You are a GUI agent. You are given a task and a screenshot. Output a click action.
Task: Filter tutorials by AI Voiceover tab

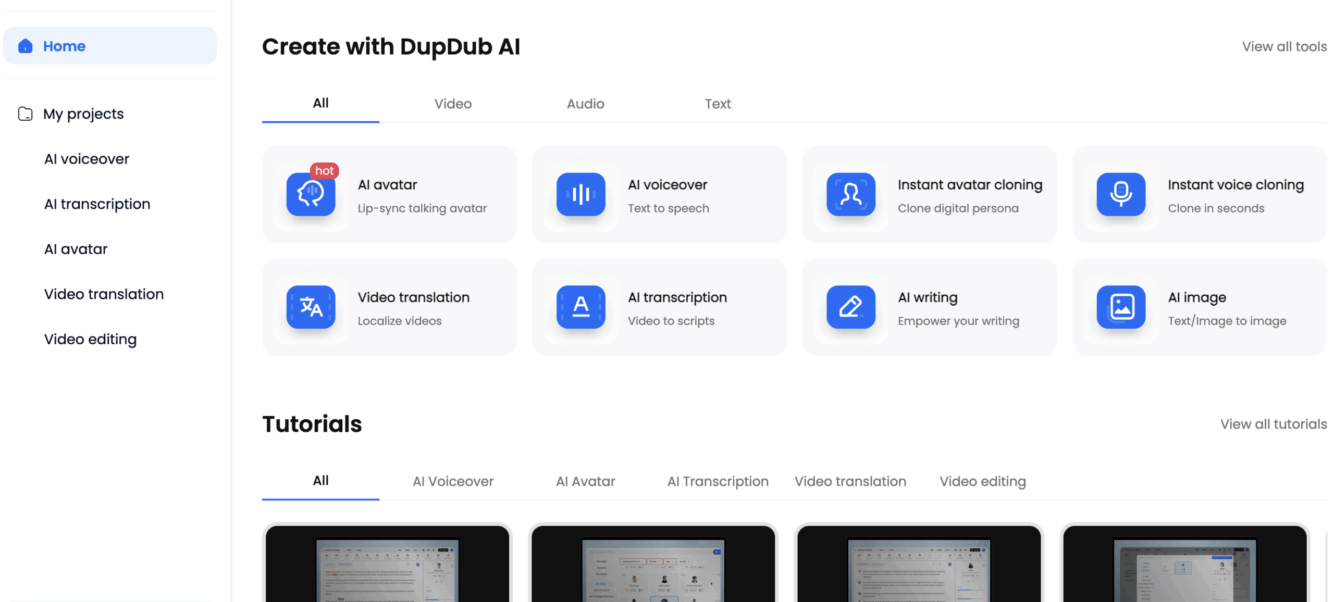tap(452, 481)
